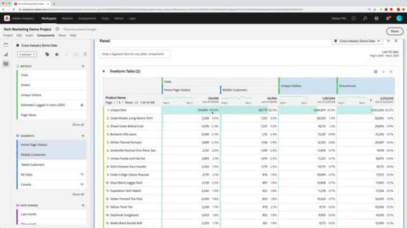Click the sort arrow on Occurrences column

[371, 100]
